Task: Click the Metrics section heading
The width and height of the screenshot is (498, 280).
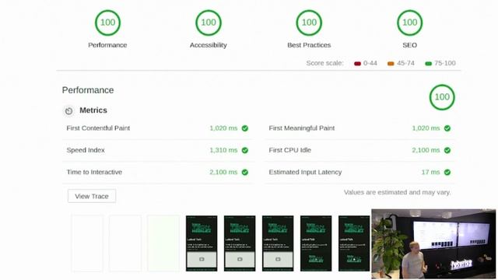Action: pos(93,110)
